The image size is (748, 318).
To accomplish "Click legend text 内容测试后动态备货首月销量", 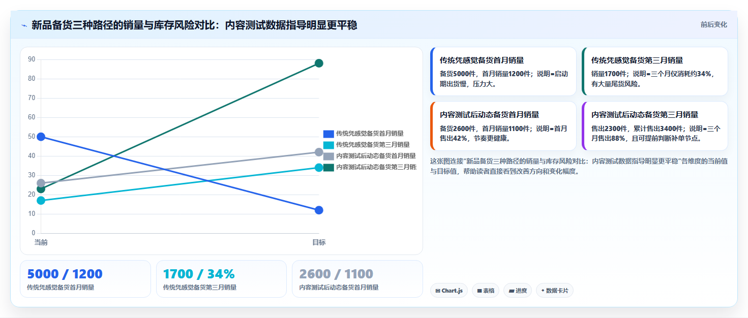I will pos(376,156).
